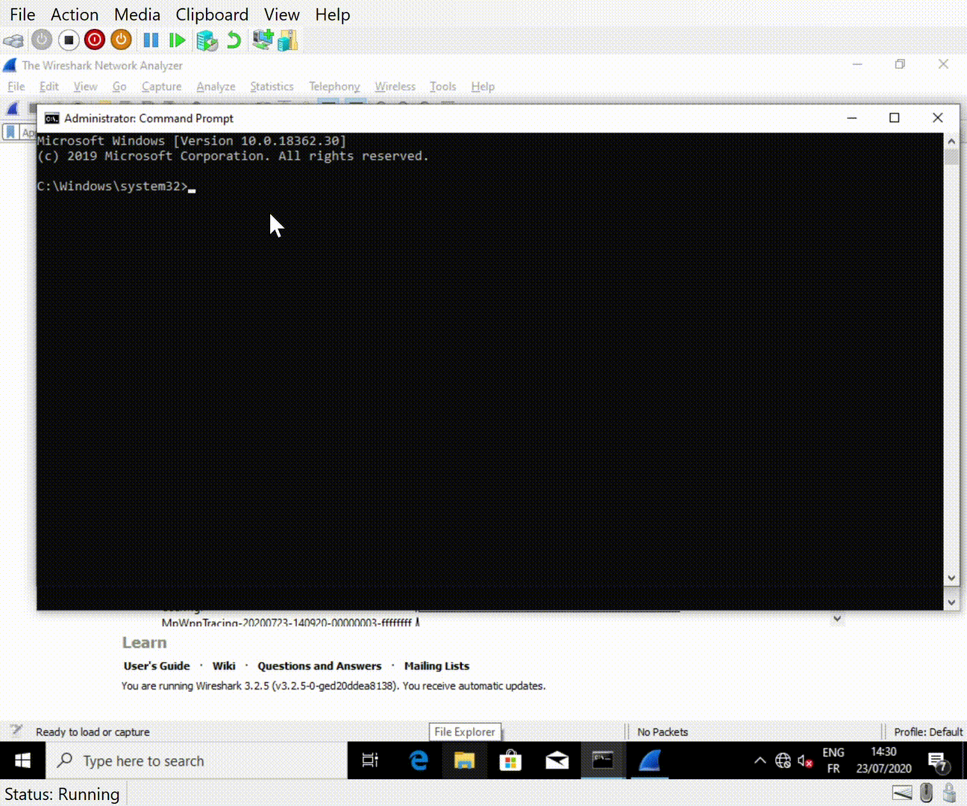Screen dimensions: 967x806
Task: Launch Microsoft Edge from the taskbar
Action: tap(419, 760)
